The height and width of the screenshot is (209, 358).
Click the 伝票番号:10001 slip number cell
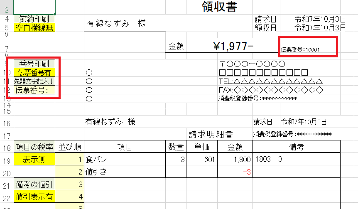click(300, 50)
